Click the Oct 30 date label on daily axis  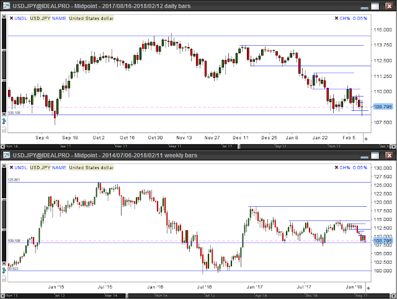coord(155,137)
